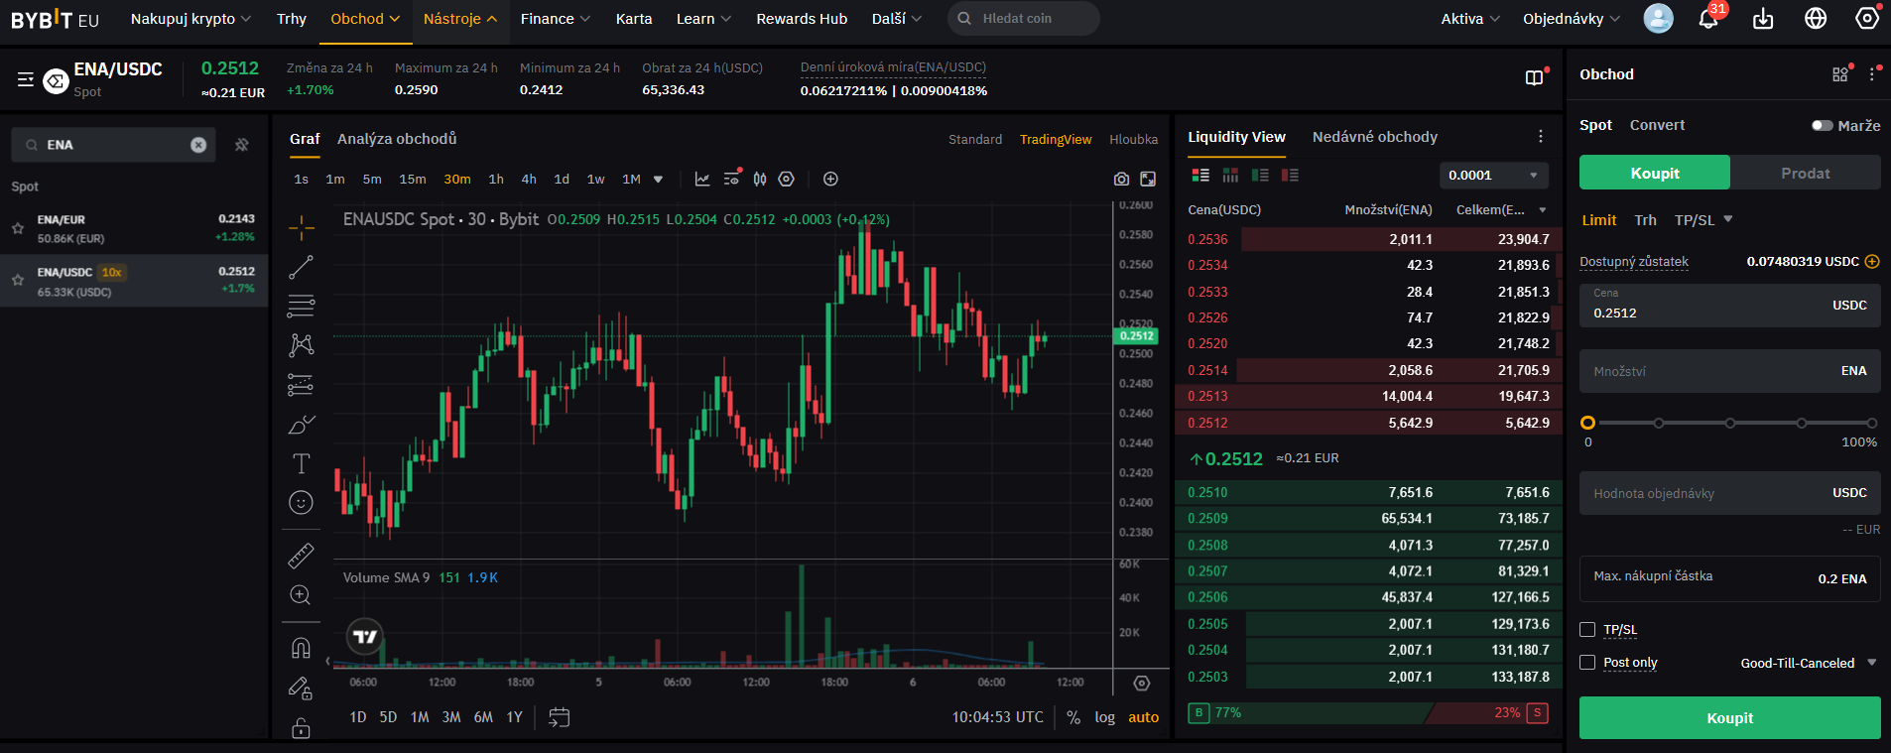Take a chart snapshot with camera icon
Viewport: 1891px width, 753px height.
[x=1121, y=180]
